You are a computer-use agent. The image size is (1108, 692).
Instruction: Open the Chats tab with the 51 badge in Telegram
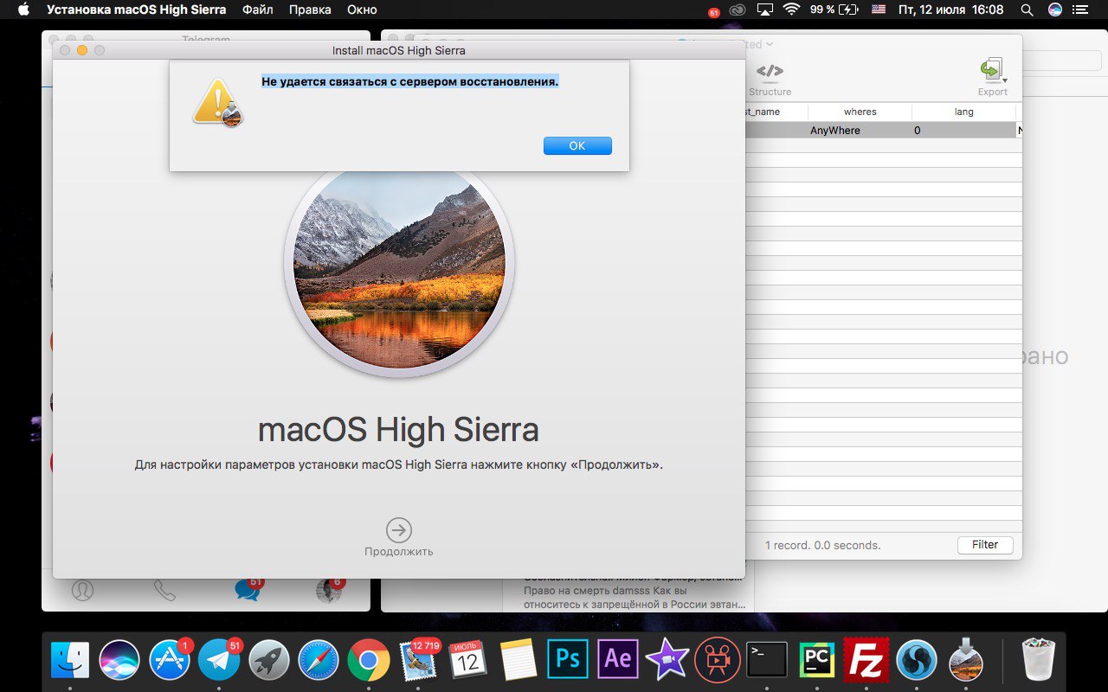click(248, 589)
